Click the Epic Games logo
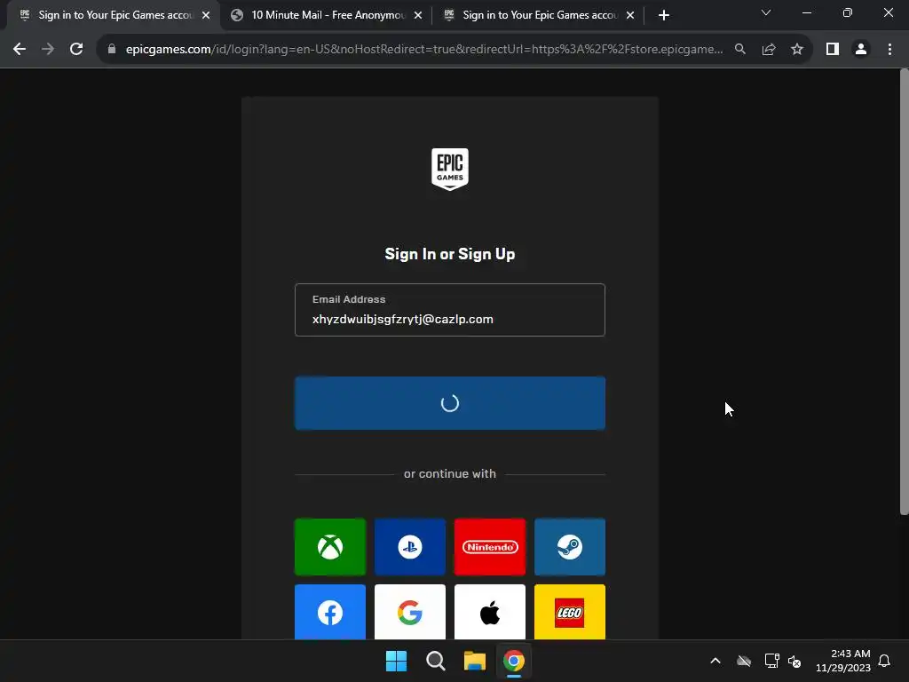Image resolution: width=909 pixels, height=682 pixels. [450, 169]
